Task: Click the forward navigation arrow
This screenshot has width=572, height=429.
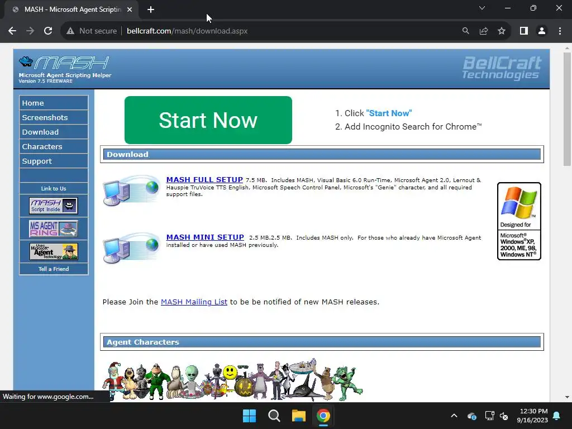Action: click(30, 31)
